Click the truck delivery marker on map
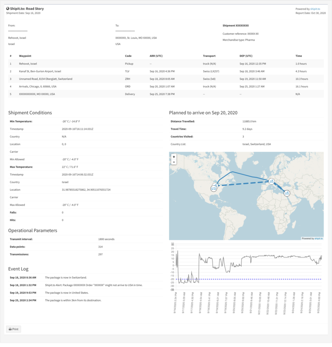 [x=213, y=189]
